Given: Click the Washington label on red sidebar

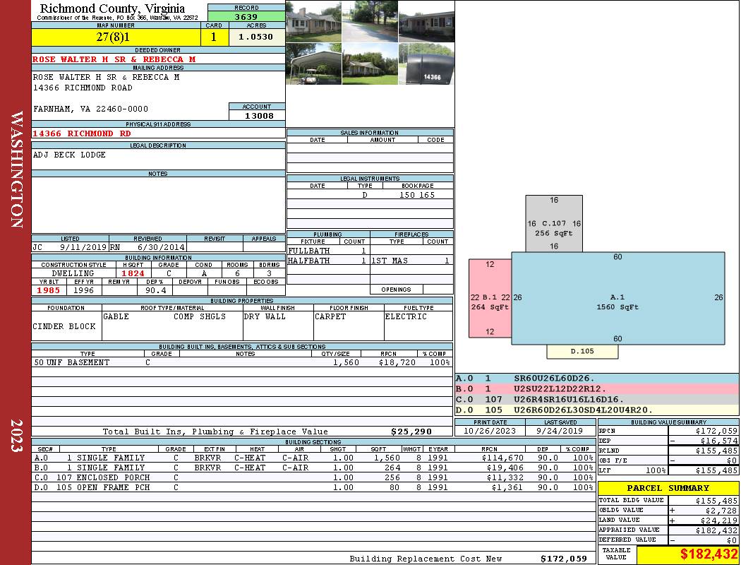Looking at the screenshot, I should (16, 169).
